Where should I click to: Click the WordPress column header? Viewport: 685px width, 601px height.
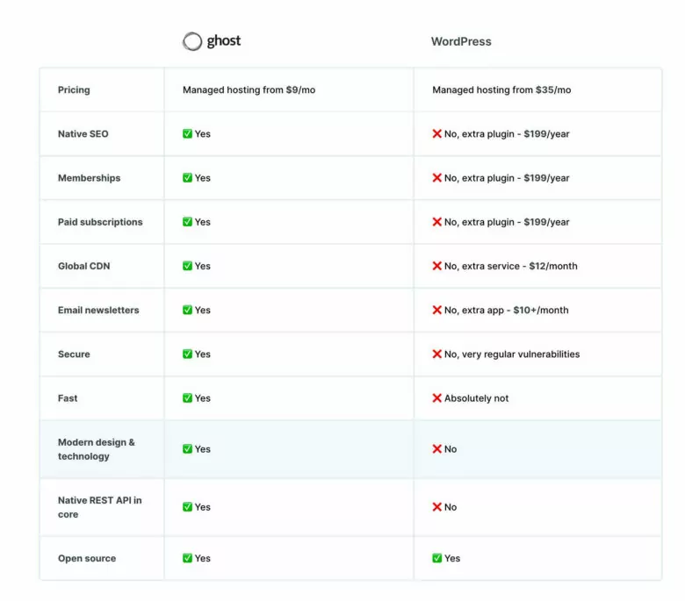(461, 41)
